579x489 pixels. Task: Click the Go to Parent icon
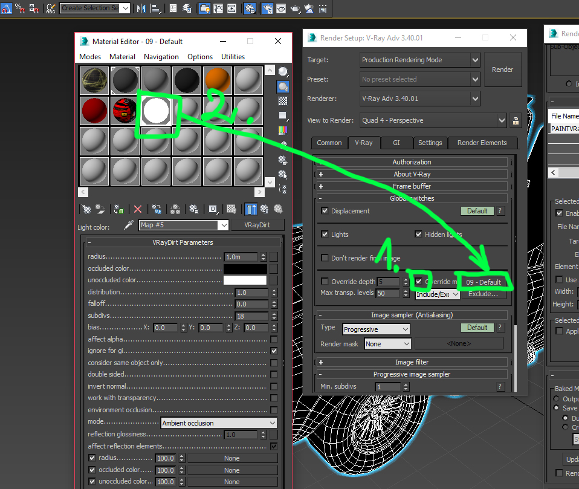click(x=265, y=209)
